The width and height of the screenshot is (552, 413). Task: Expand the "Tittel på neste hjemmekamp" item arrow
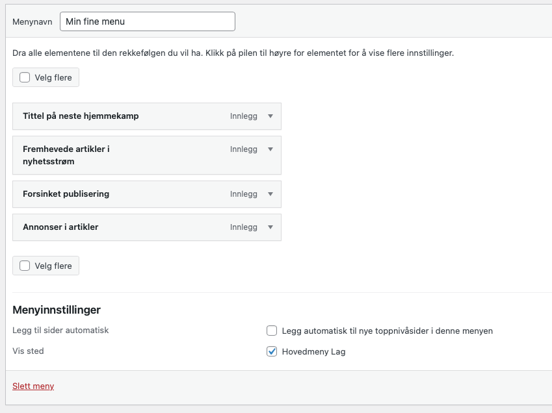click(x=270, y=116)
